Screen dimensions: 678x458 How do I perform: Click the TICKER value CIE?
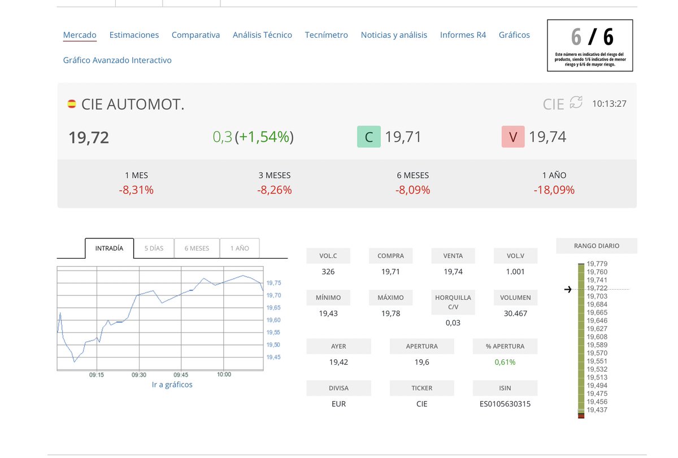click(x=421, y=404)
